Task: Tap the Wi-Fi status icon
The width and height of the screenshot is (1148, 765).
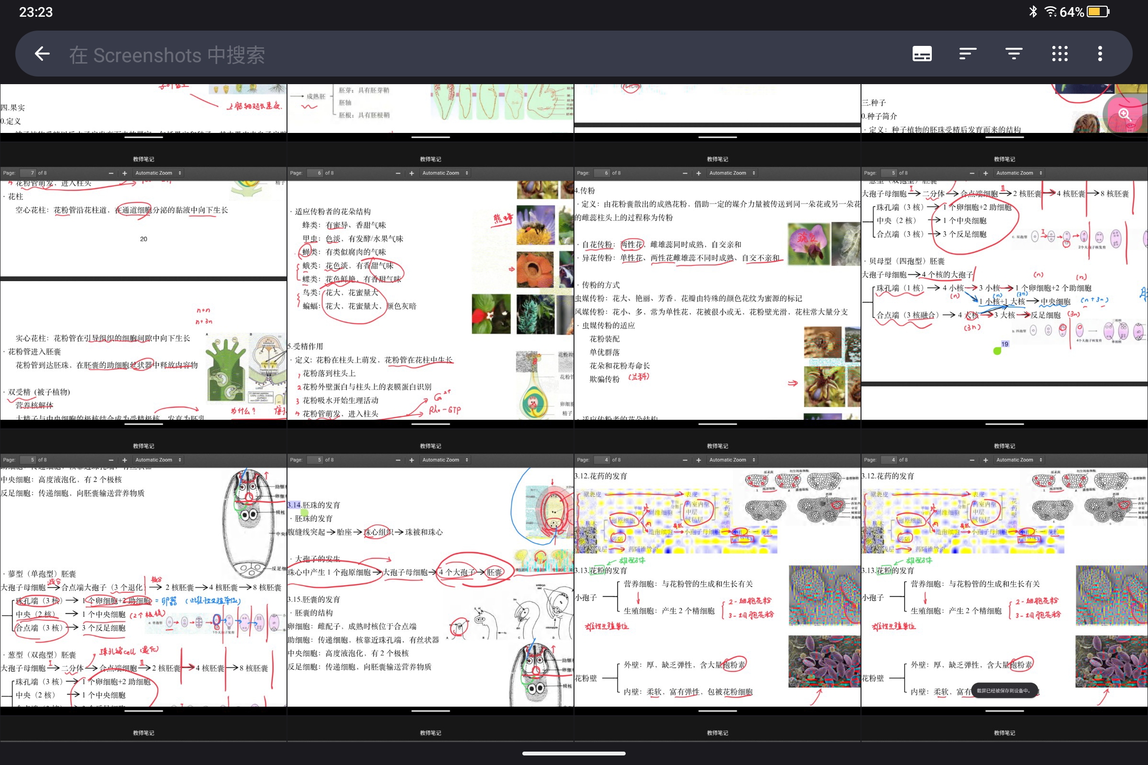Action: [x=1050, y=11]
